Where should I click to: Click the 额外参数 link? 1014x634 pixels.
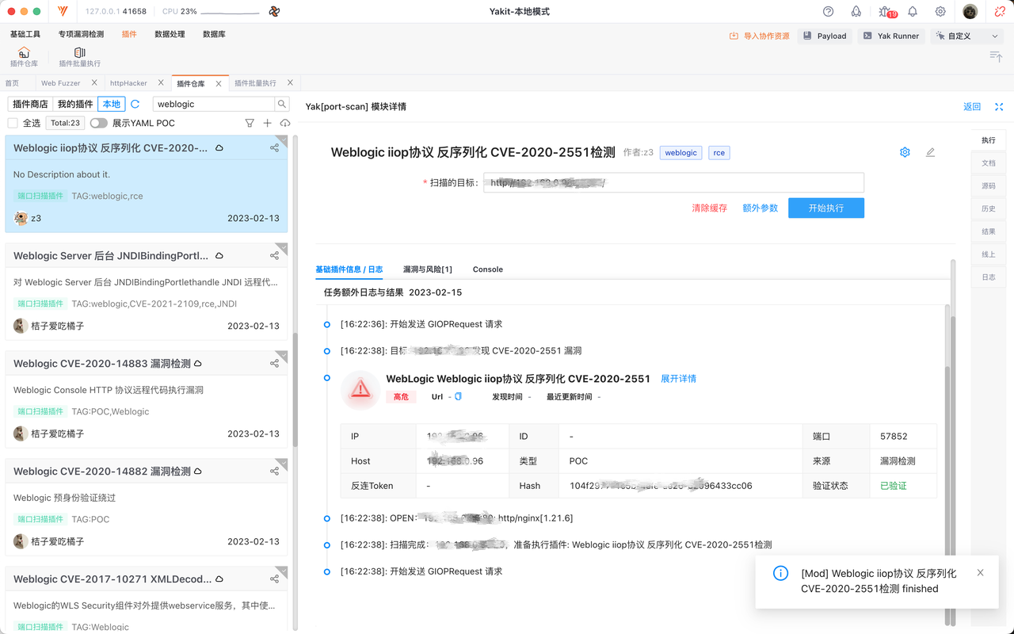coord(760,208)
